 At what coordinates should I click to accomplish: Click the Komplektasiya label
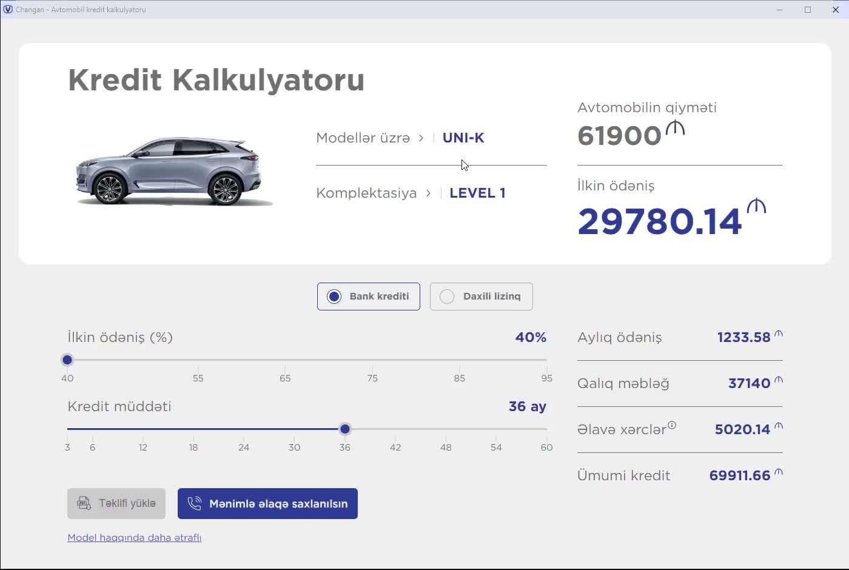point(366,193)
